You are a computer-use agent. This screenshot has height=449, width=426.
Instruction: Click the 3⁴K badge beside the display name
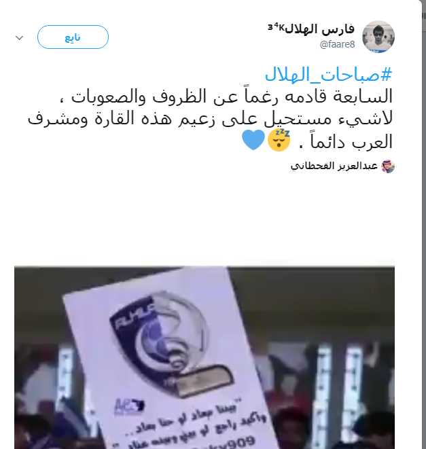(x=277, y=28)
